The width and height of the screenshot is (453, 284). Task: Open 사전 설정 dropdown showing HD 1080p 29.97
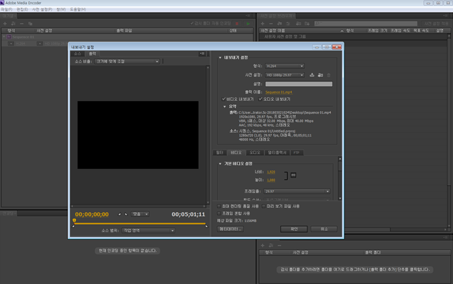284,75
